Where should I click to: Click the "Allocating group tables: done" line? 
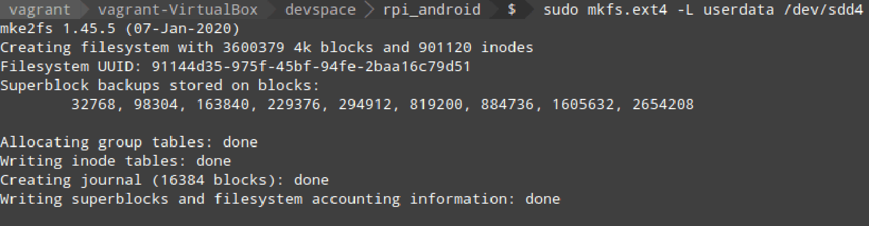click(129, 142)
